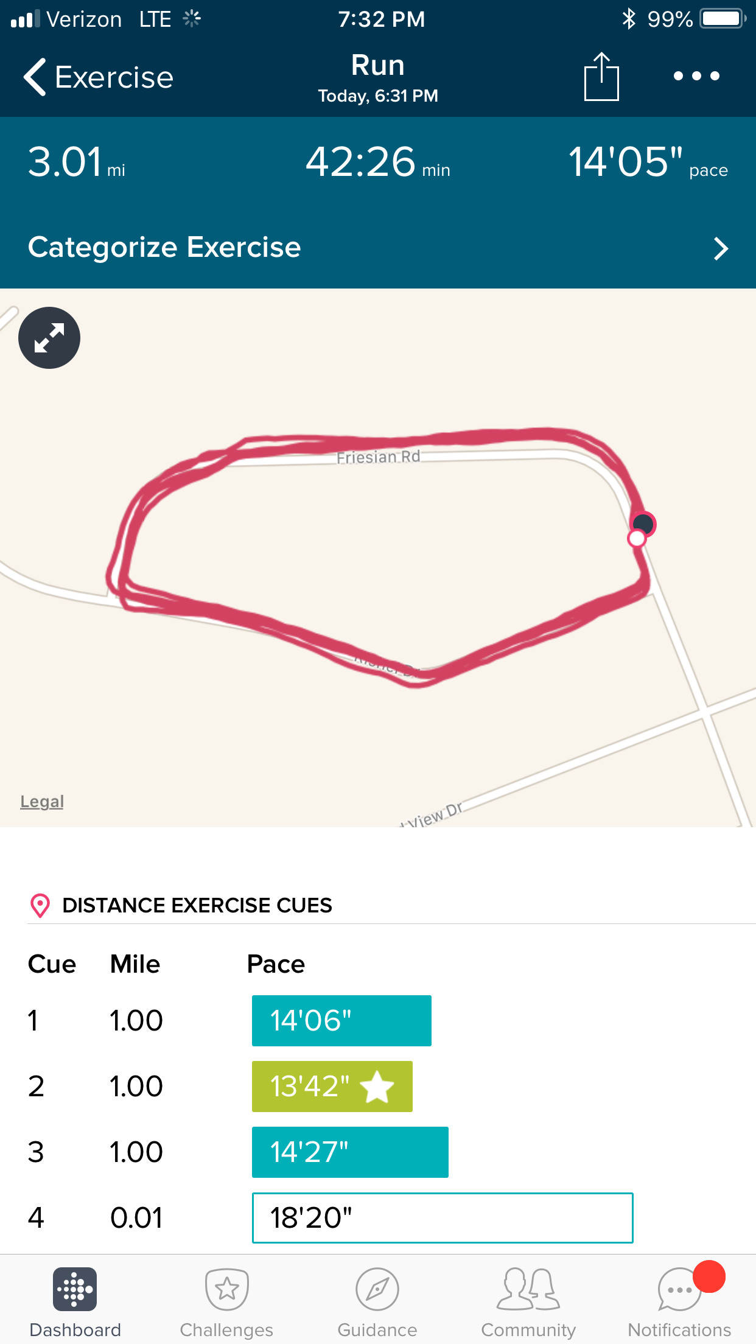Select the 13'42" best pace bar

pyautogui.click(x=332, y=1087)
